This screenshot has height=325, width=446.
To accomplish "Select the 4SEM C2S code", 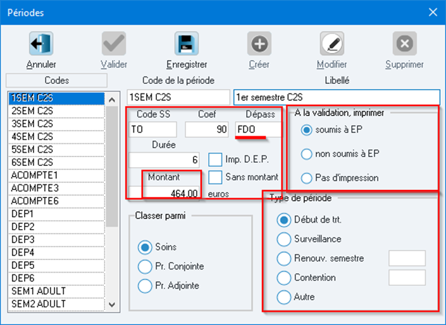I will [x=56, y=136].
